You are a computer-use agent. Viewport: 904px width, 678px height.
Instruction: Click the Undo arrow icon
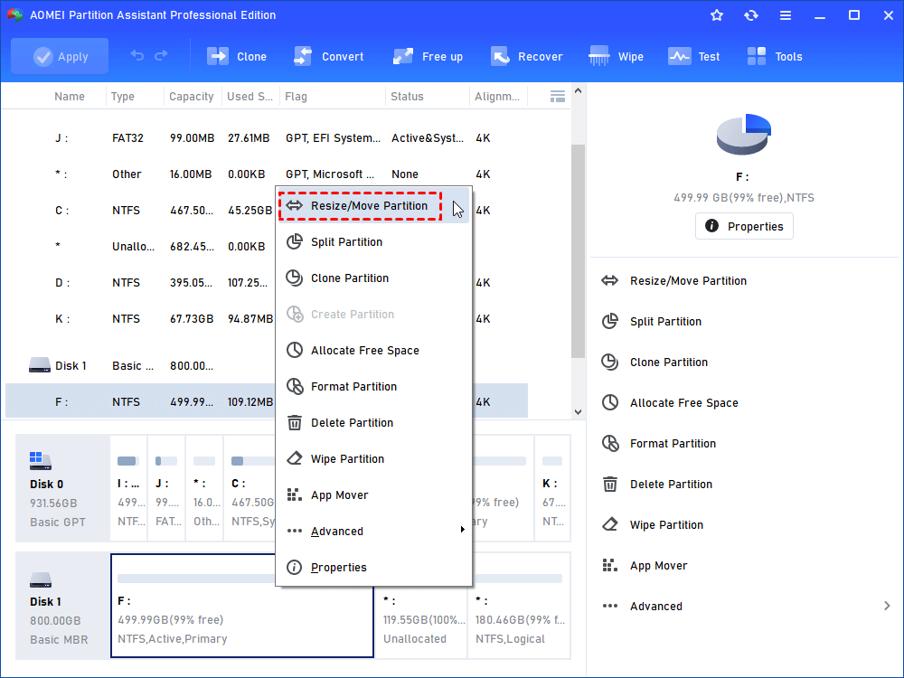[x=137, y=56]
